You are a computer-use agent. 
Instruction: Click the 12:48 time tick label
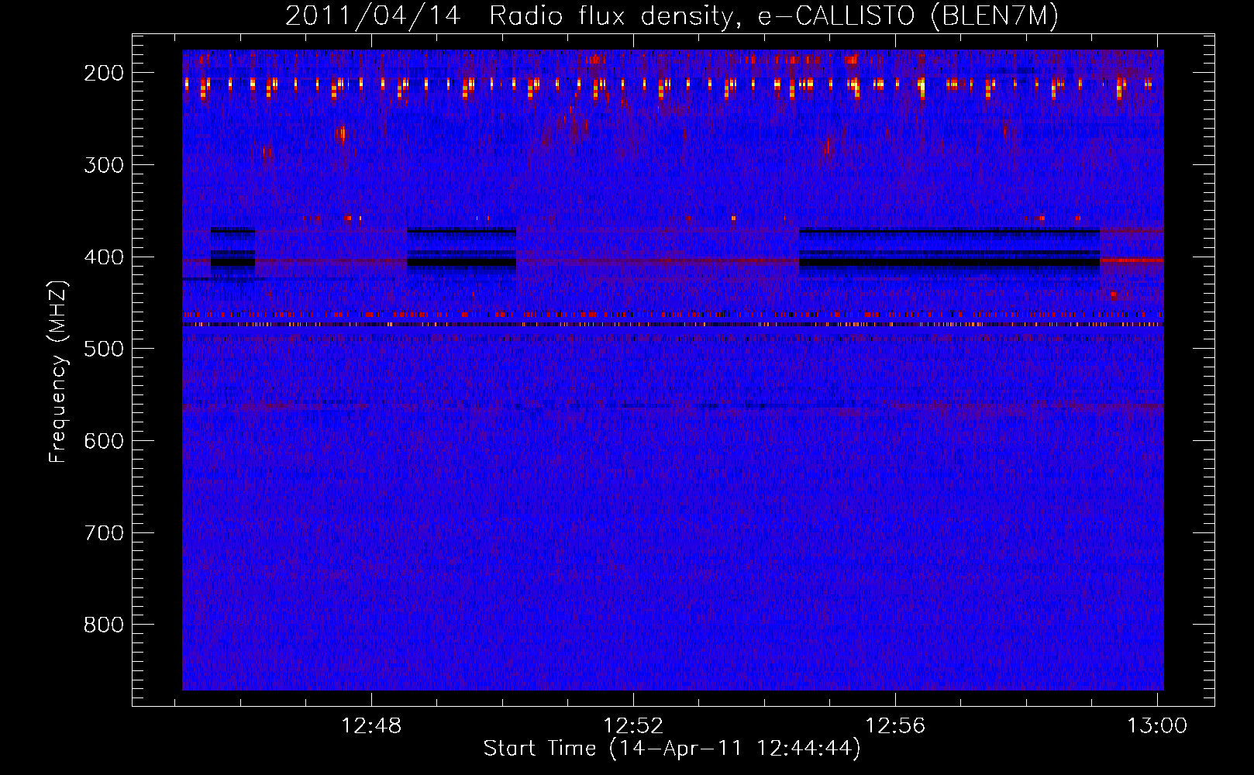(x=371, y=725)
